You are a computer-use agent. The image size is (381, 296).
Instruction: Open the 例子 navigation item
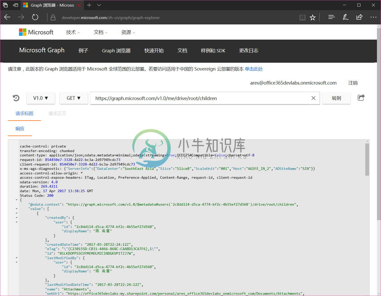pyautogui.click(x=83, y=51)
